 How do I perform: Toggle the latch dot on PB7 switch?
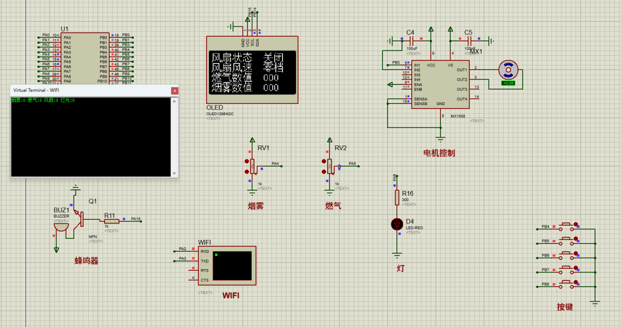[576, 267]
